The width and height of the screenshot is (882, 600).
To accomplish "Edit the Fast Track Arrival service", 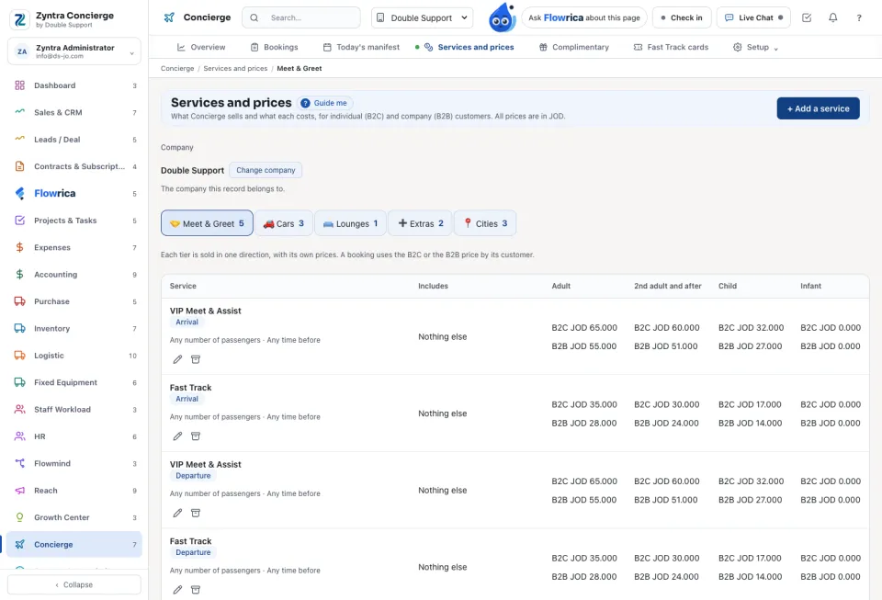I will click(177, 436).
